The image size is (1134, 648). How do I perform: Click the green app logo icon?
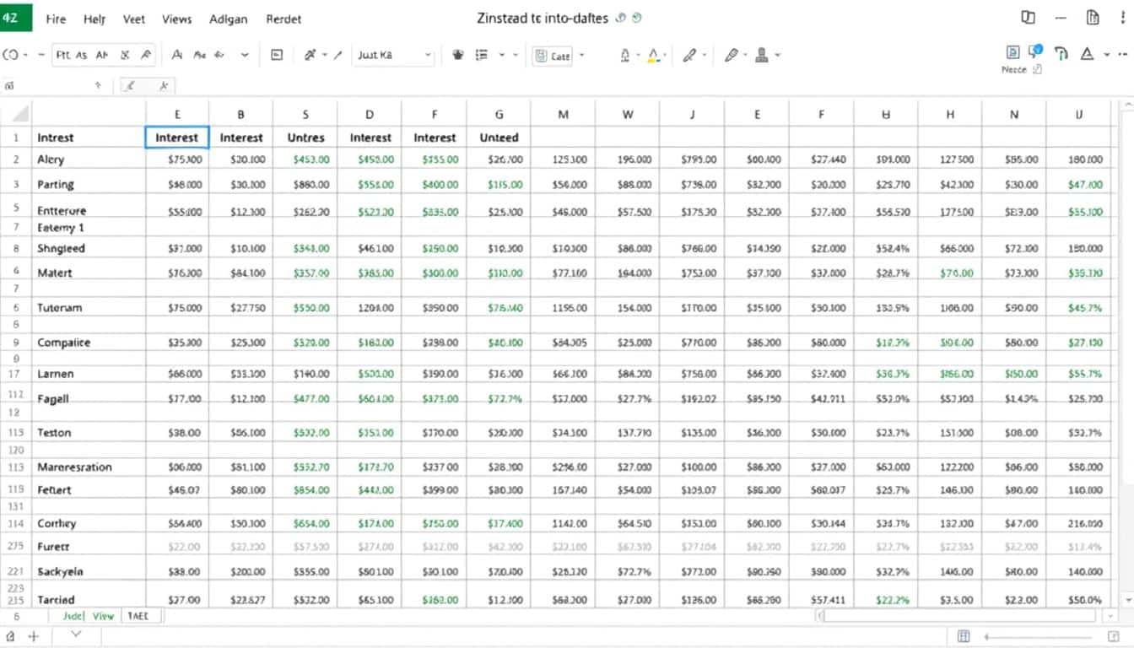point(14,16)
